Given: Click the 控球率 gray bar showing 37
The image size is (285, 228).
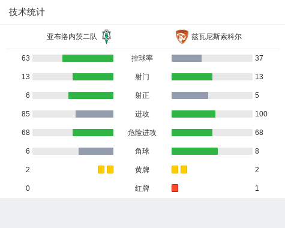Looking at the screenshot, I should coord(187,58).
